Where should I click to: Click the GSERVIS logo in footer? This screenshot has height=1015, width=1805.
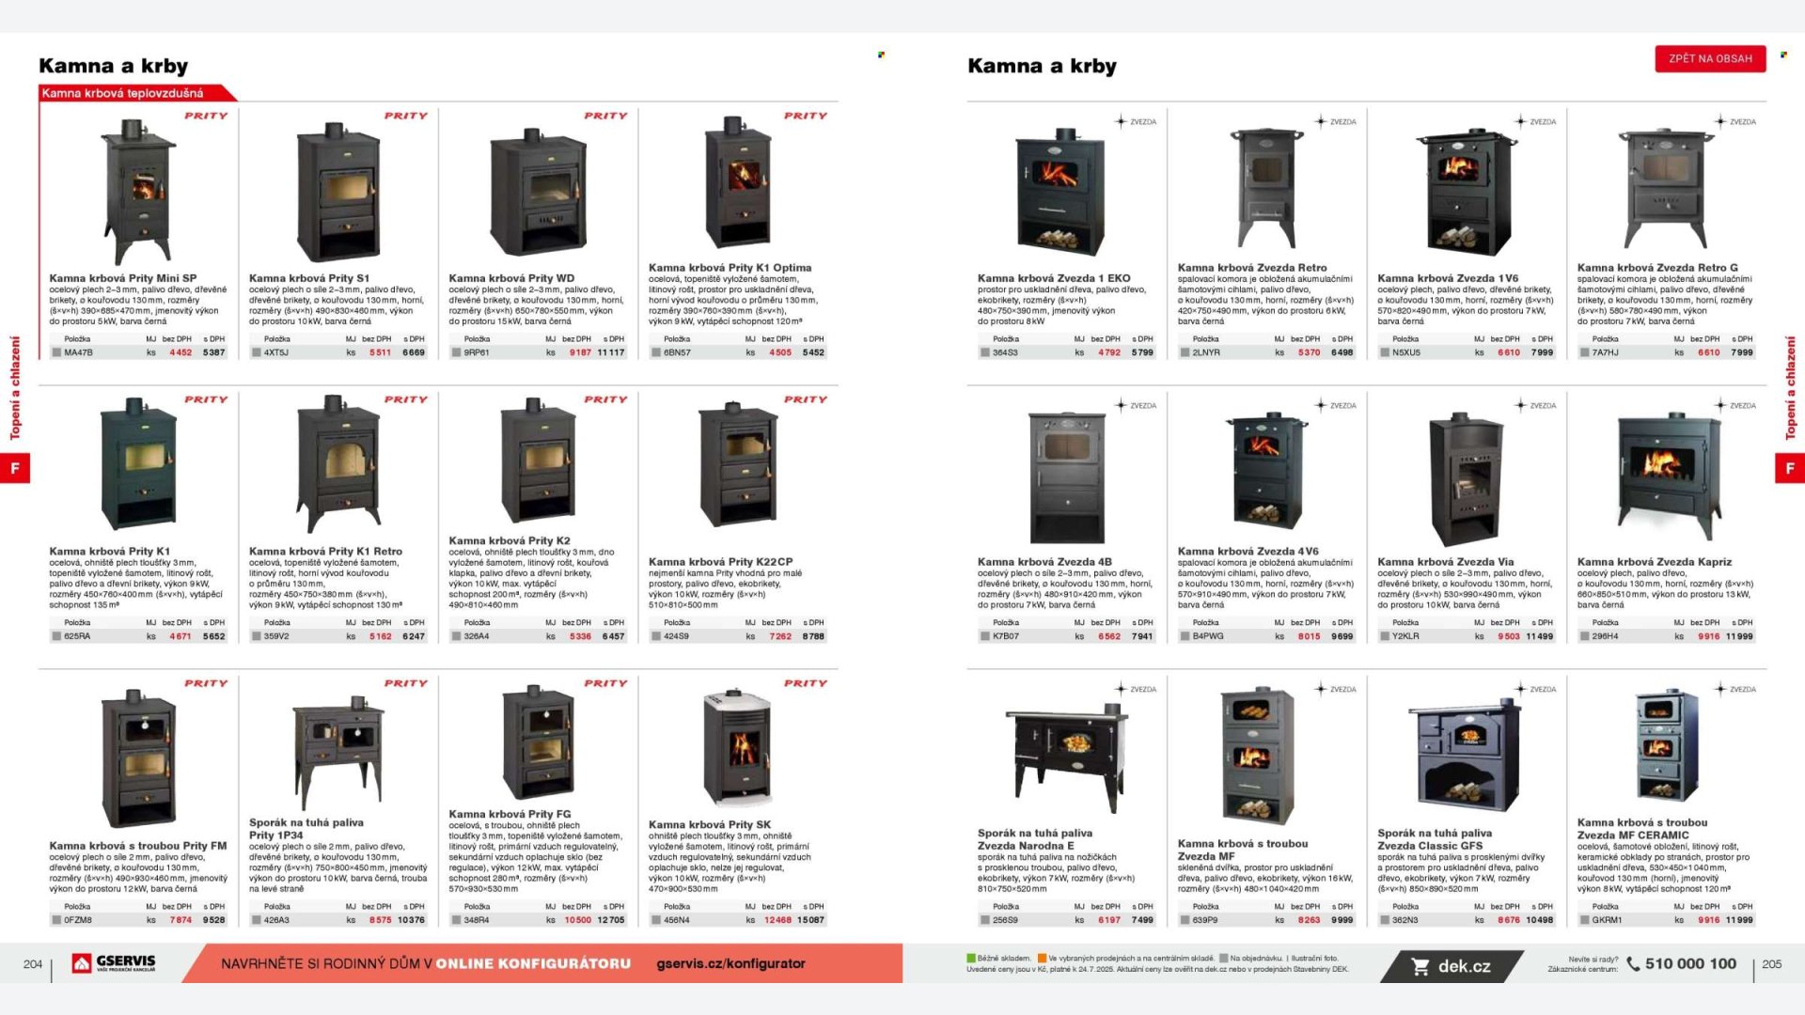coord(114,963)
